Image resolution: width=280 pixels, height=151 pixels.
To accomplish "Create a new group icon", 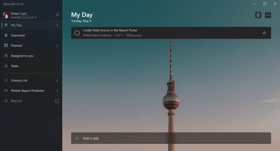I will pyautogui.click(x=57, y=101).
